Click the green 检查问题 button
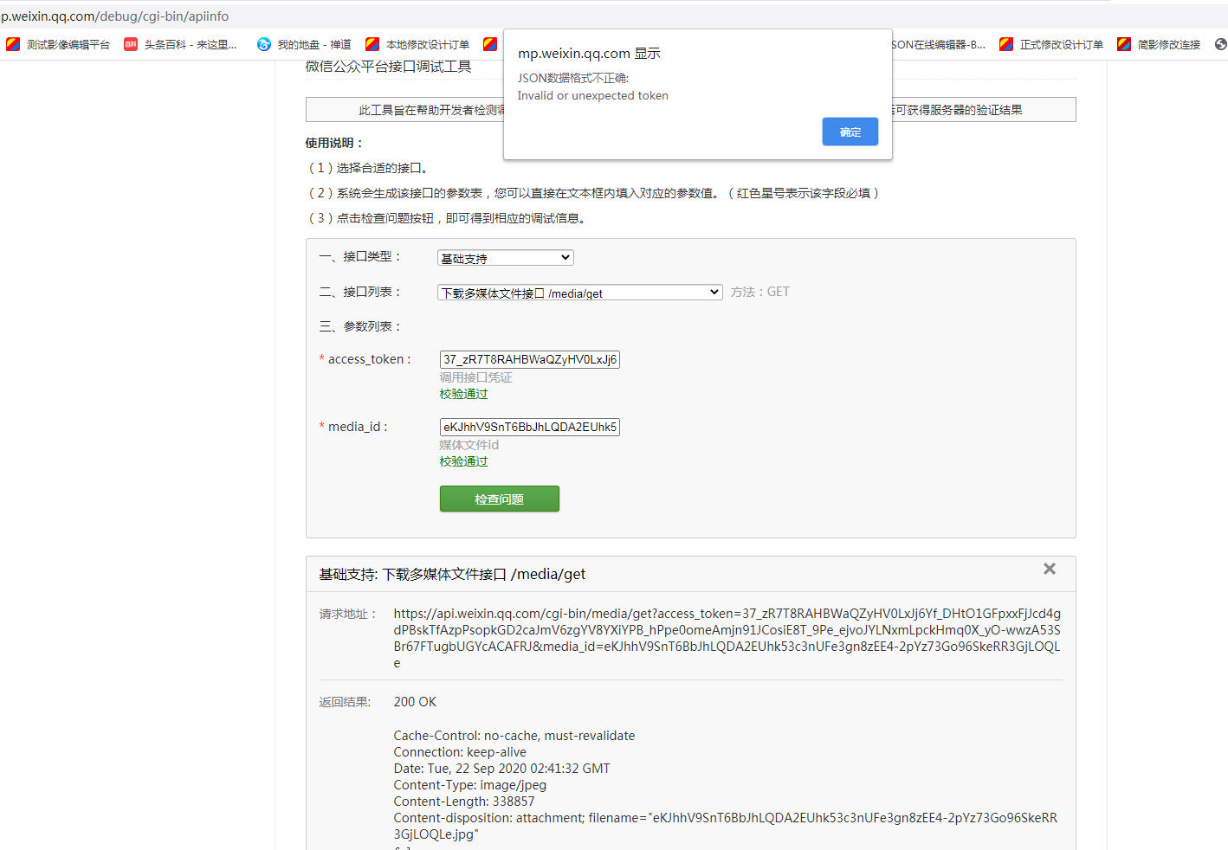1228x850 pixels. 500,499
